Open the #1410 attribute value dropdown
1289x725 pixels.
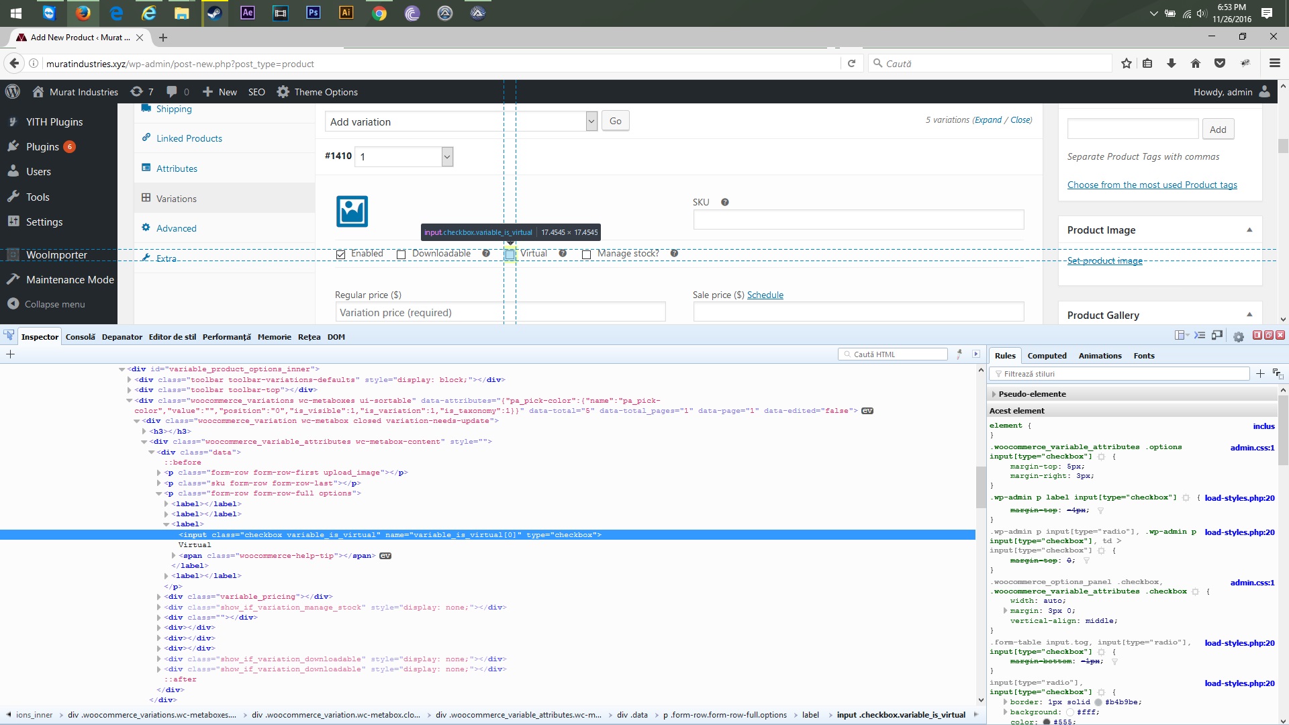(x=404, y=156)
